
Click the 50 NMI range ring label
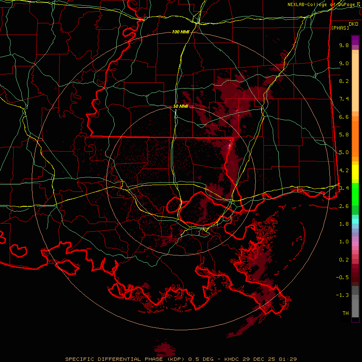tap(181, 106)
